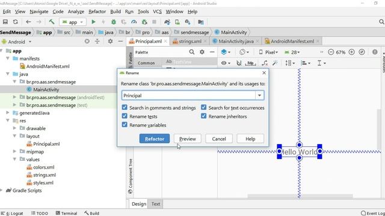Image resolution: width=385 pixels, height=216 pixels.
Task: Toggle the Rename variables checkbox
Action: pyautogui.click(x=125, y=125)
